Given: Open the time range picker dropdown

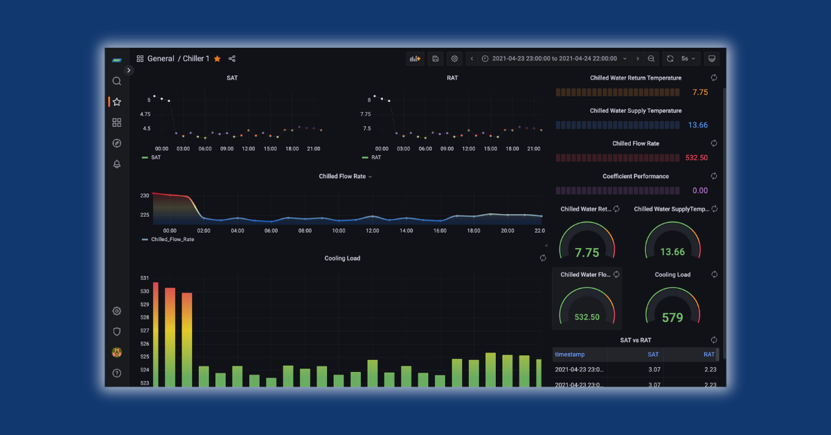Looking at the screenshot, I should click(554, 59).
